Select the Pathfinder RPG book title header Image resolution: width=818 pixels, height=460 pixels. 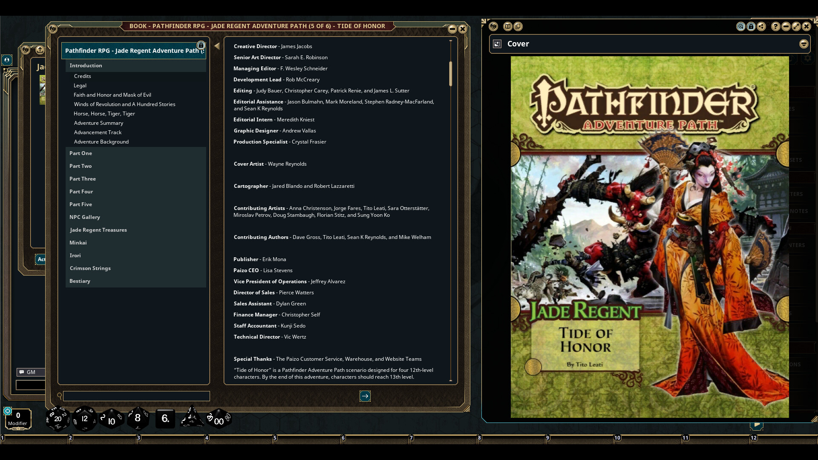point(134,51)
